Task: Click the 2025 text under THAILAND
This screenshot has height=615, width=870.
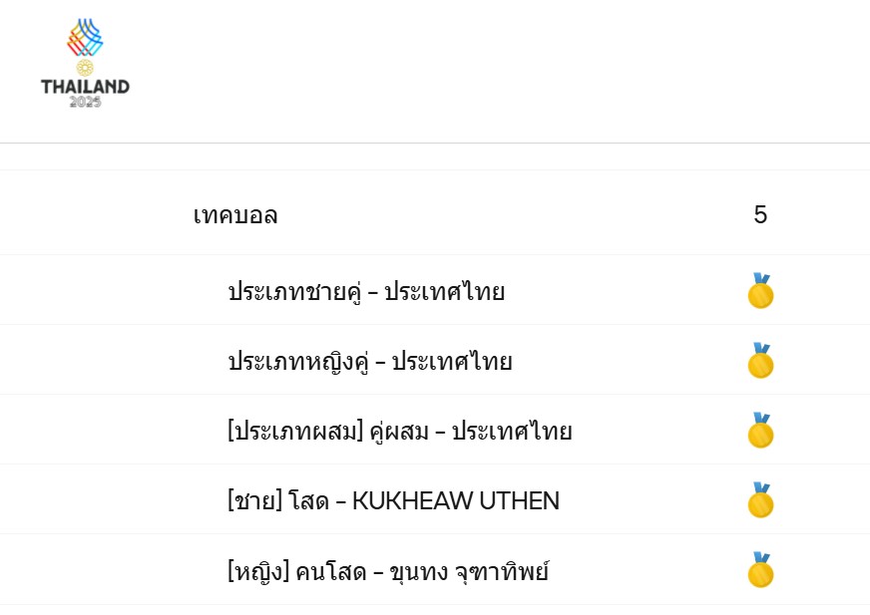Action: click(85, 102)
